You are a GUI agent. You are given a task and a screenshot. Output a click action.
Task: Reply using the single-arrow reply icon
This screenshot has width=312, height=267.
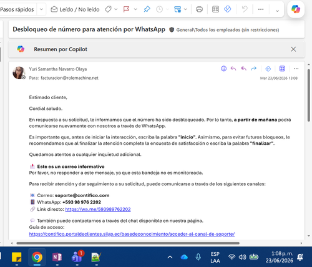tap(233, 69)
